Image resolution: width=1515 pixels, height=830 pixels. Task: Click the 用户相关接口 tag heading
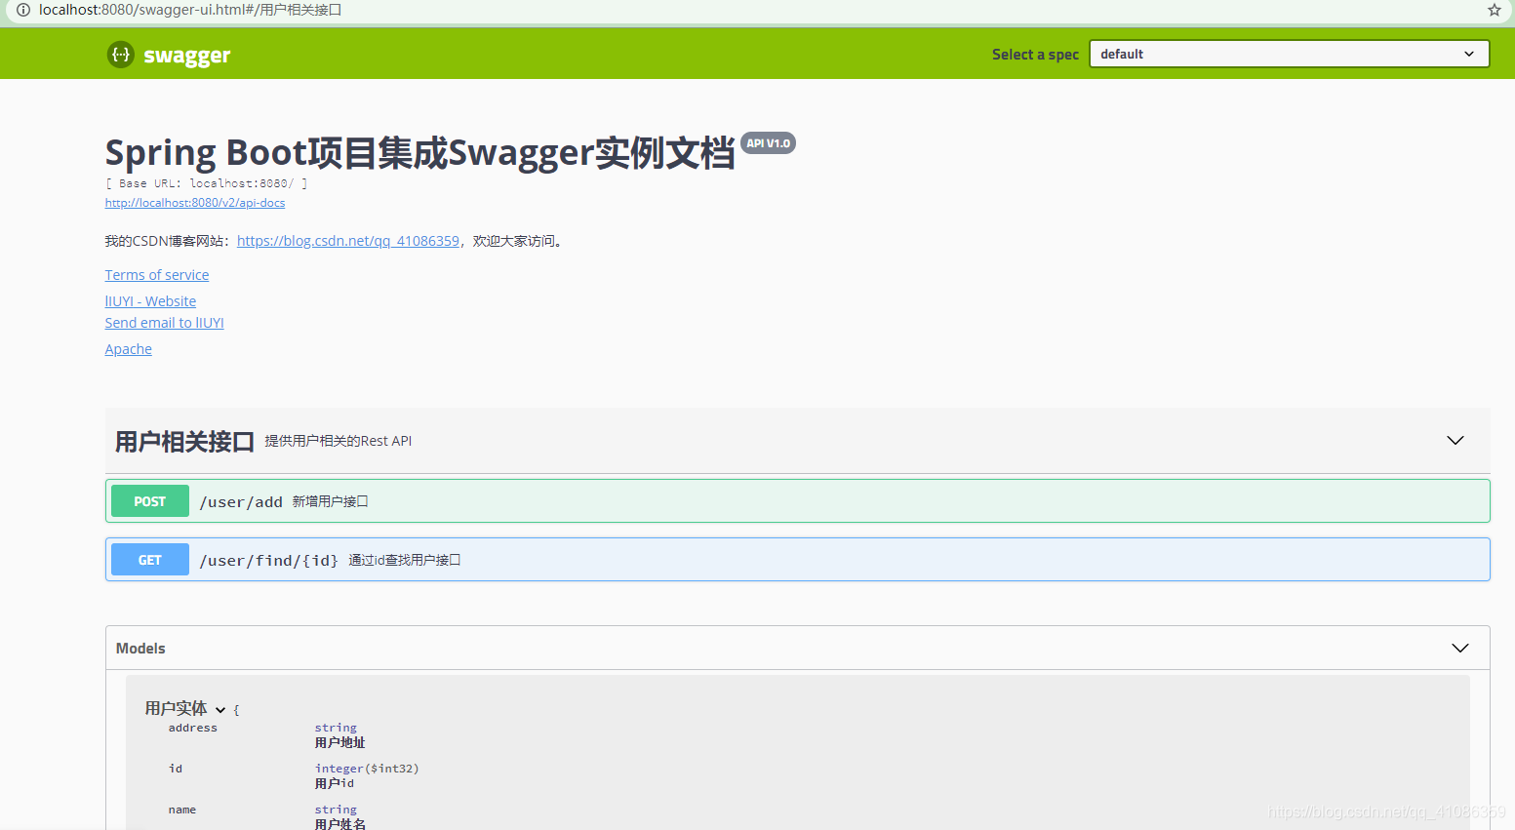[x=184, y=442]
